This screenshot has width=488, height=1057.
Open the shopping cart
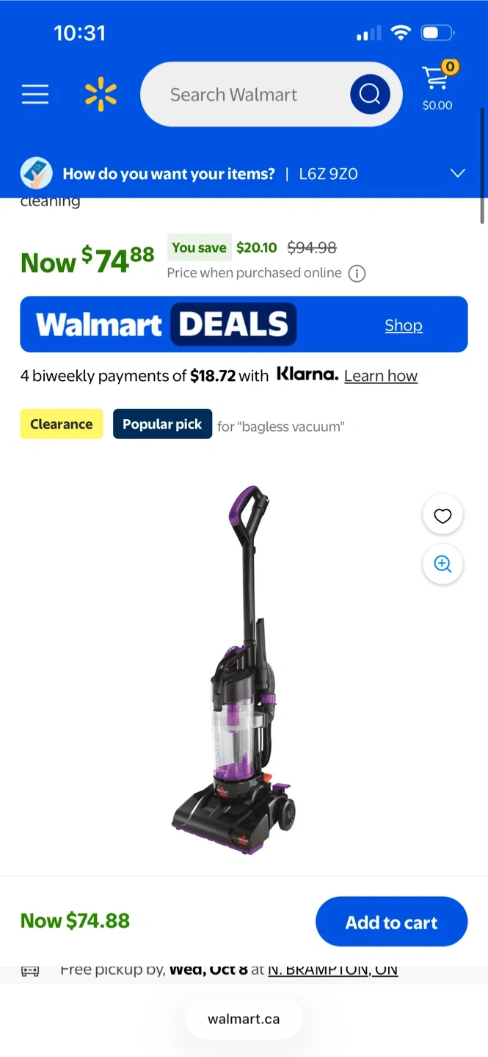[438, 87]
